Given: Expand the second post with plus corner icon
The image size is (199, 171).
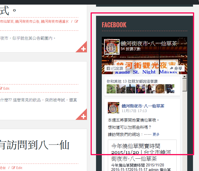Looking at the screenshot, I should (83, 116).
